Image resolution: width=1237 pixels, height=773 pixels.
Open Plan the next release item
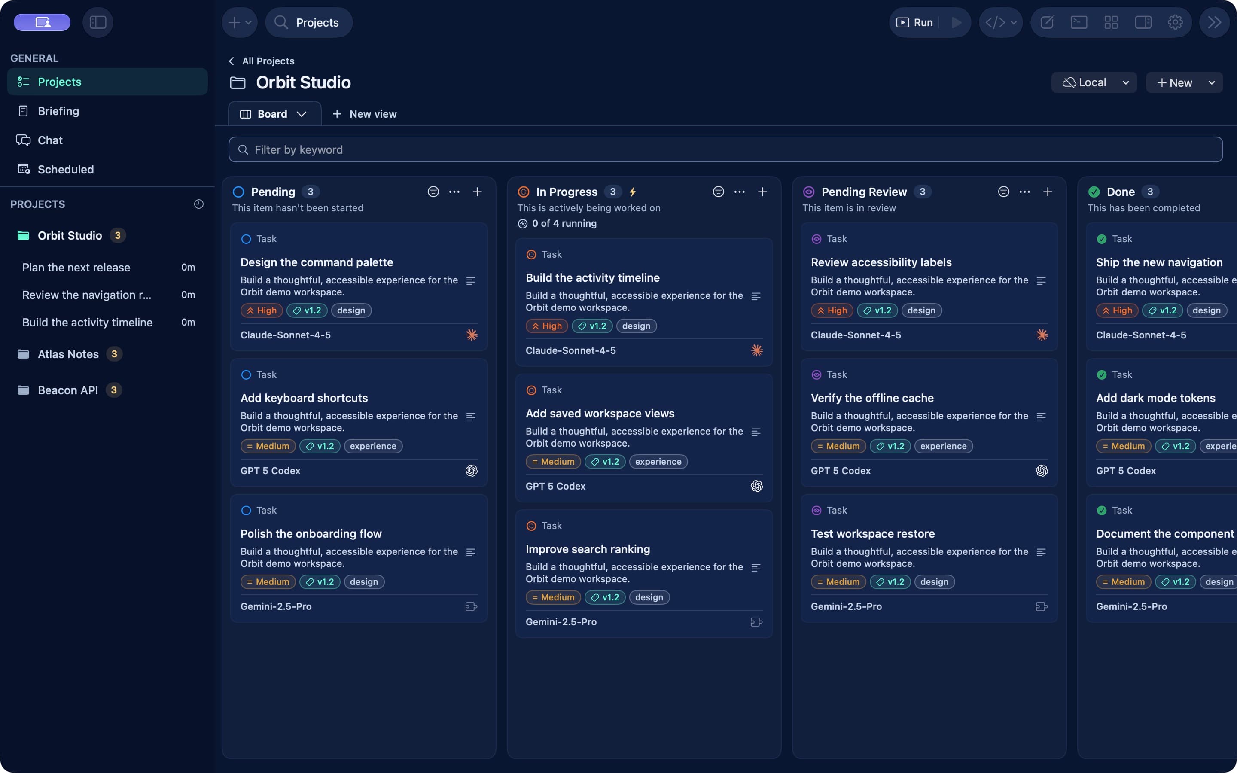108,268
